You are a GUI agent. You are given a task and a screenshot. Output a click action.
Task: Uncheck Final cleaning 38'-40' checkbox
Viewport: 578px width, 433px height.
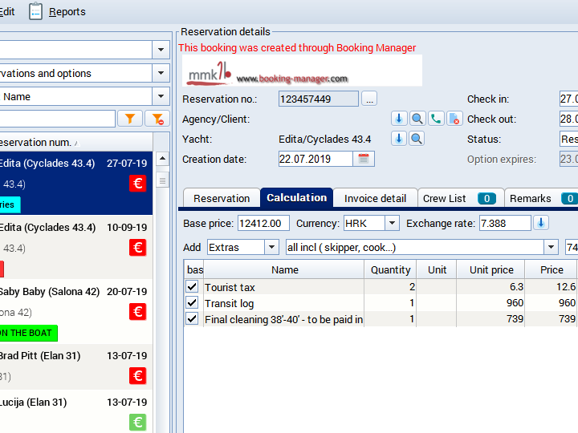pos(192,319)
